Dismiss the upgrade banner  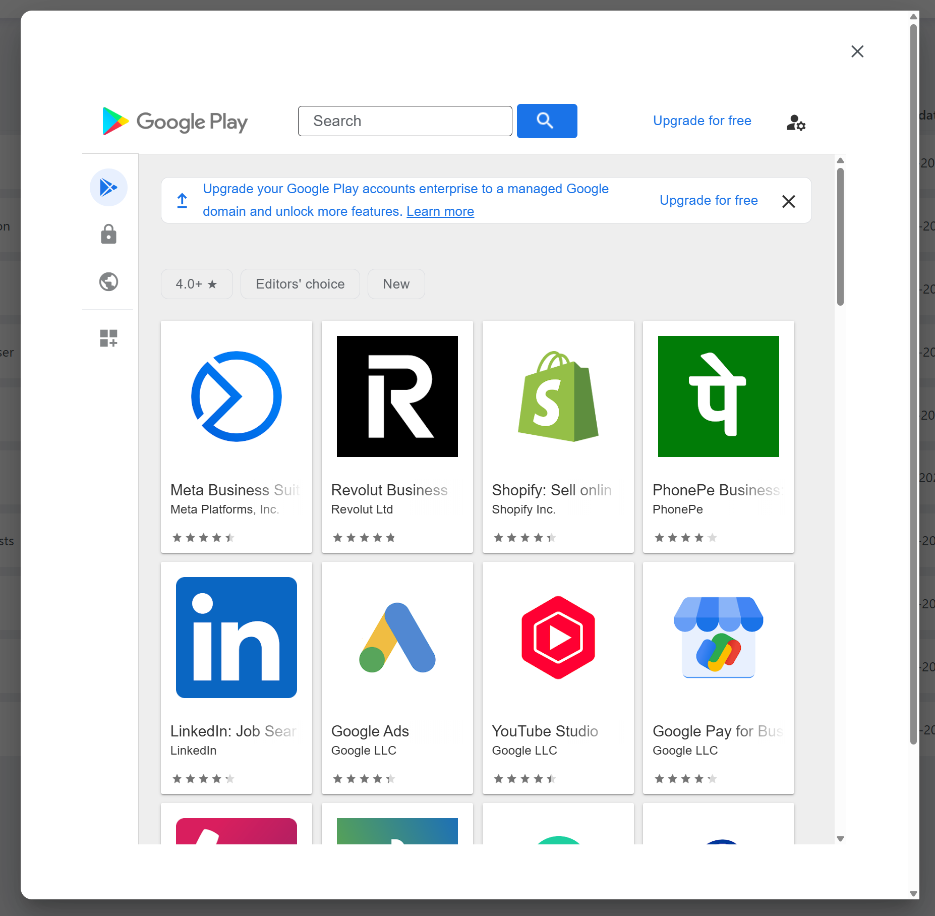(x=789, y=201)
